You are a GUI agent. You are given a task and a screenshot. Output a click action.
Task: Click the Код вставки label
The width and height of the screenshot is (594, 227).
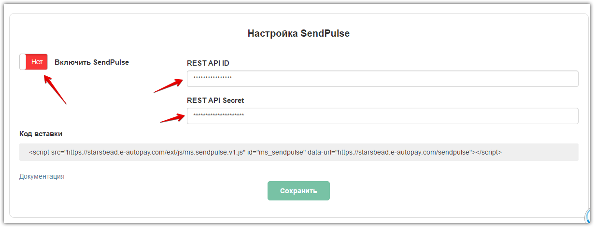point(41,134)
